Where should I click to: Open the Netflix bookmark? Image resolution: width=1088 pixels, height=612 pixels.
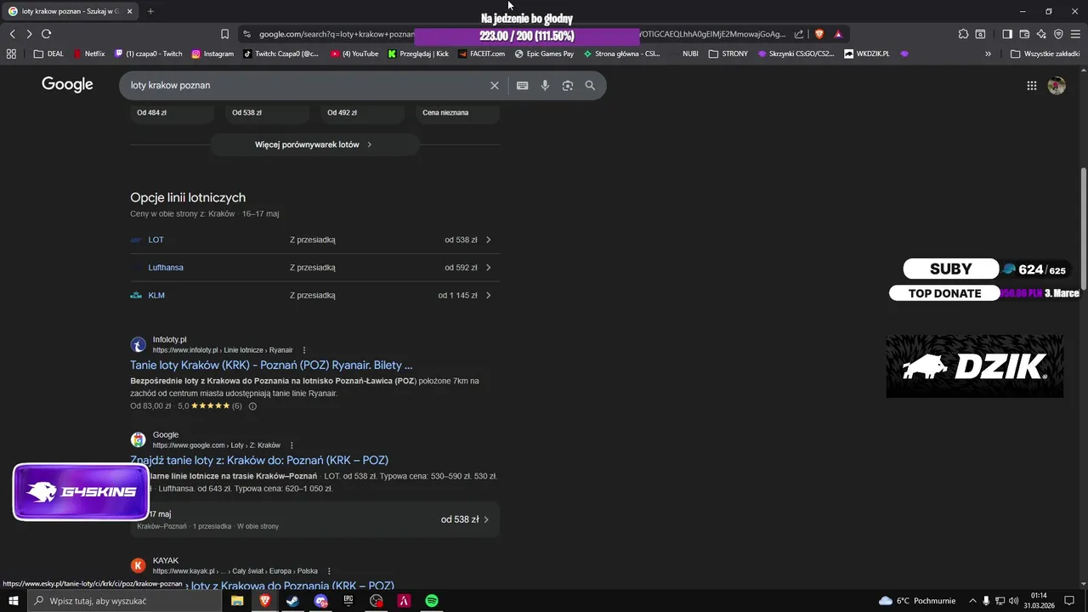pyautogui.click(x=89, y=54)
